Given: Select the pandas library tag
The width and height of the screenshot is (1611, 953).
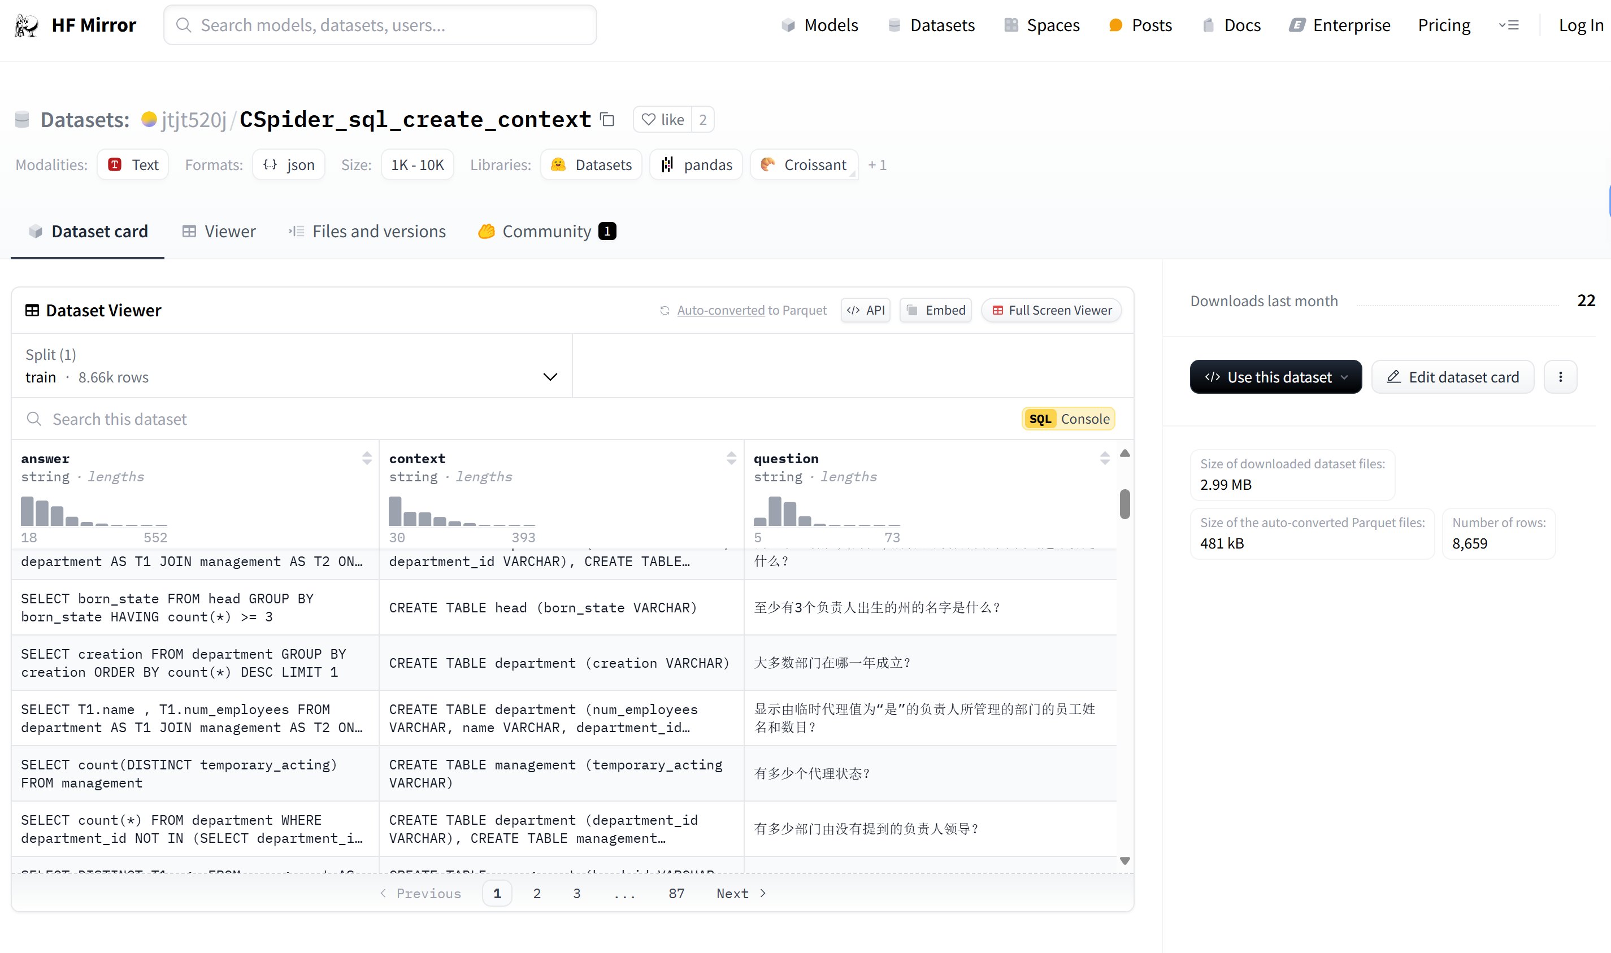Looking at the screenshot, I should point(696,165).
